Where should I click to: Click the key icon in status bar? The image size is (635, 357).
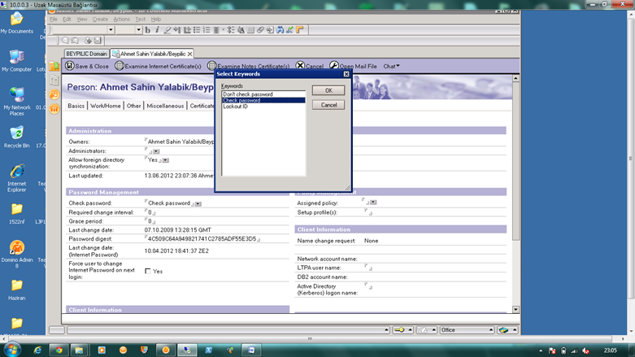click(399, 330)
